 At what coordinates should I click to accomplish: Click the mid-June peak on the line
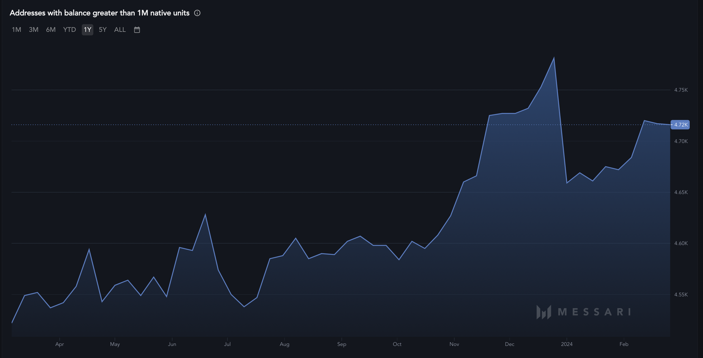[205, 215]
